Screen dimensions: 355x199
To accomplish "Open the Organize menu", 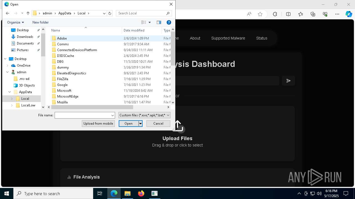I will pyautogui.click(x=16, y=22).
